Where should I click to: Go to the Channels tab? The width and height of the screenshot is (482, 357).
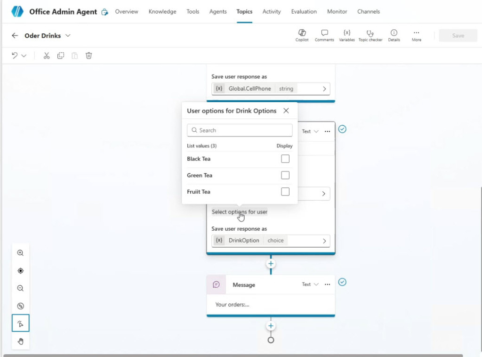coord(369,12)
